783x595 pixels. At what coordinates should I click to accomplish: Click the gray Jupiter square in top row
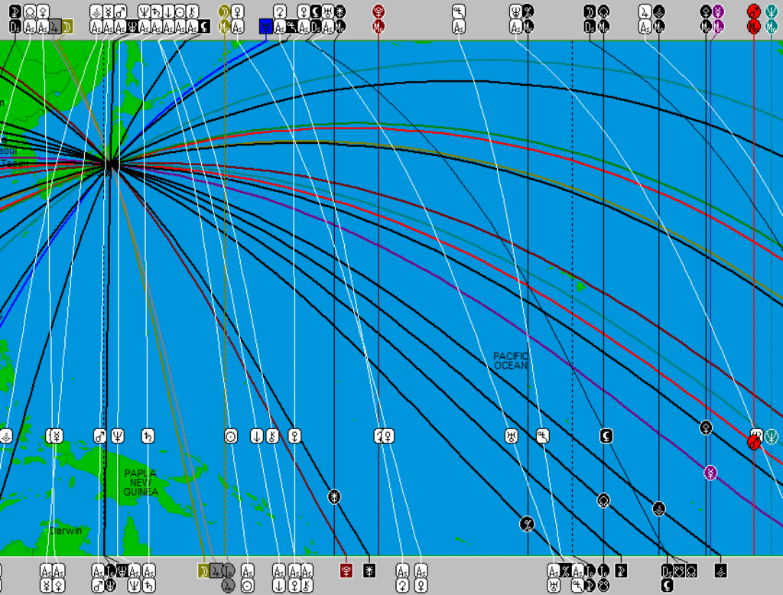55,27
